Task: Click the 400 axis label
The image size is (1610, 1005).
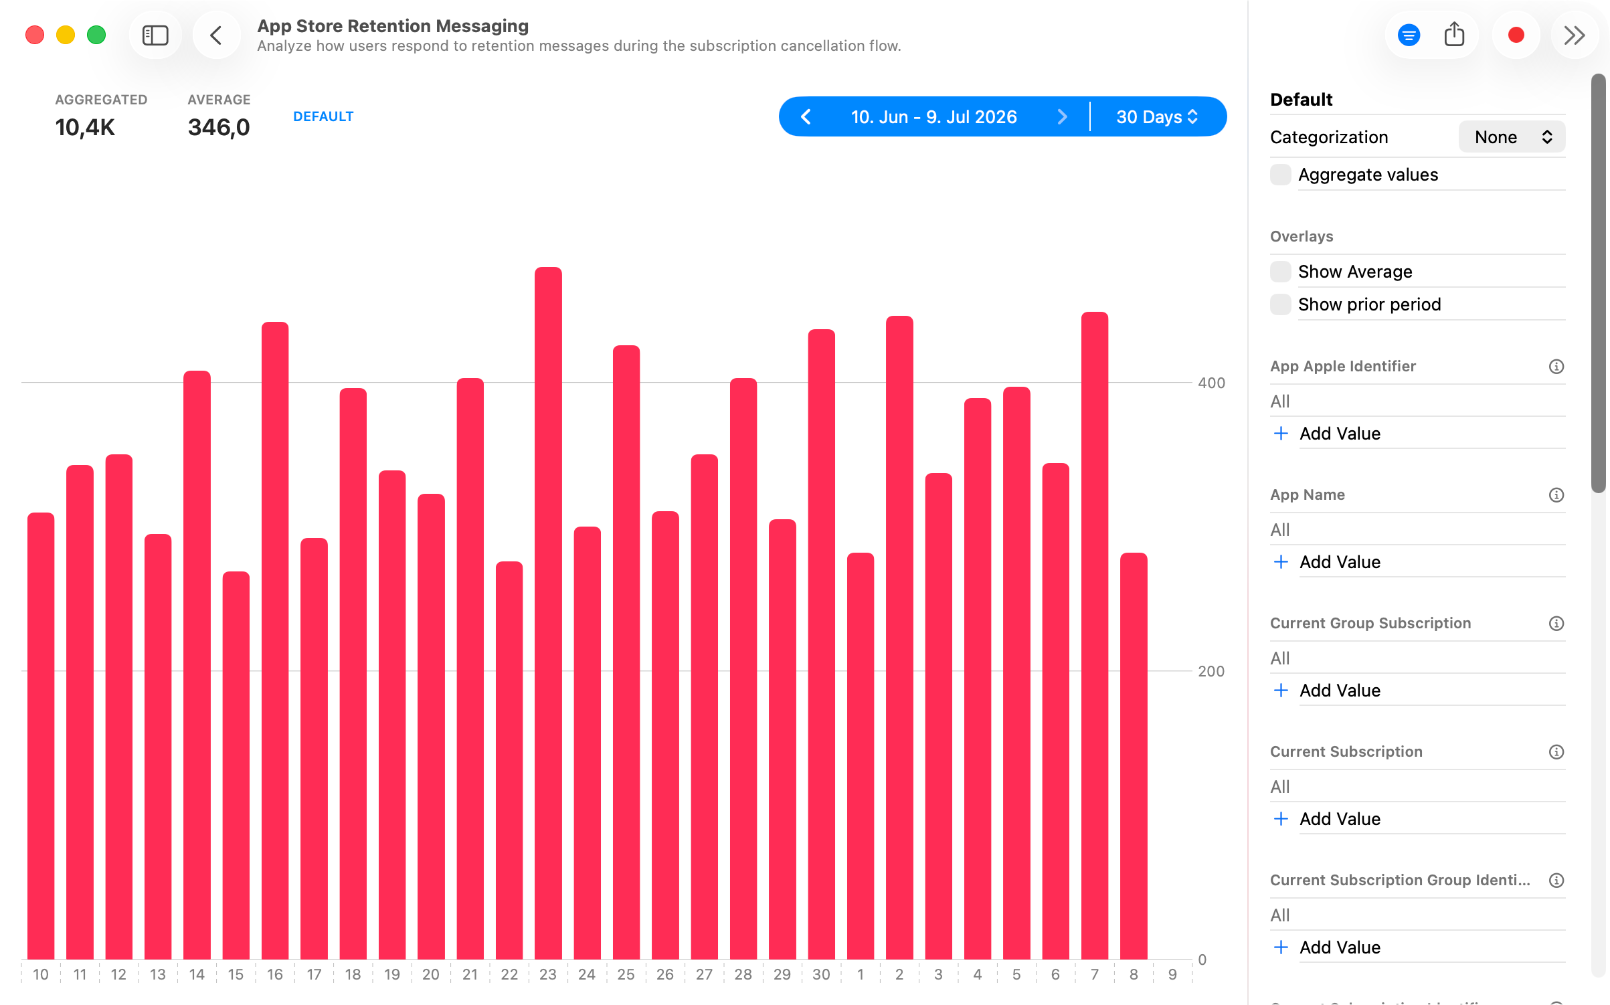Action: [1211, 383]
